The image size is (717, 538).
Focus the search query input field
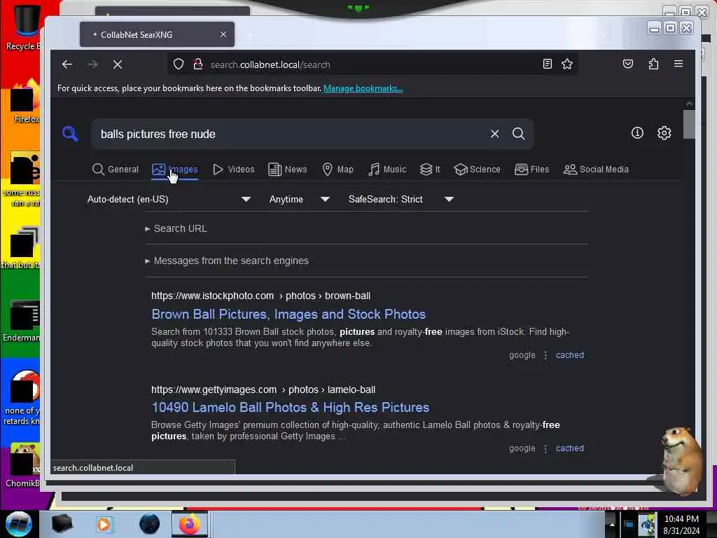[290, 134]
